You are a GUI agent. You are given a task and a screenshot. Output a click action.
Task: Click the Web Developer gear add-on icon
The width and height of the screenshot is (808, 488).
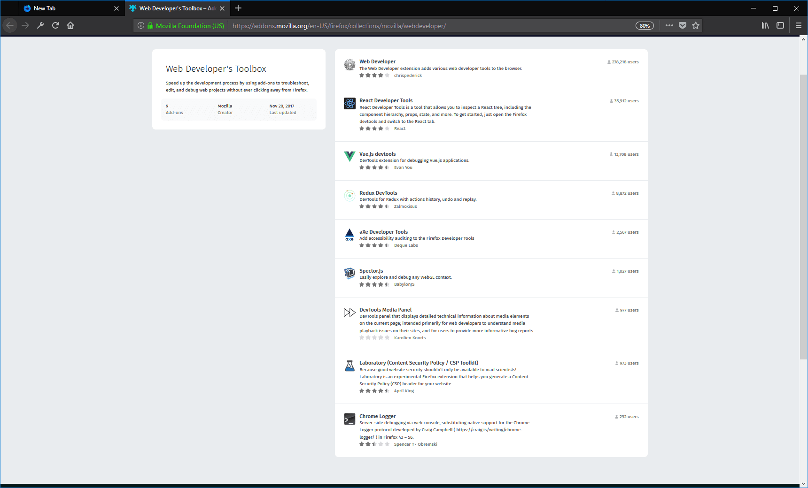350,65
